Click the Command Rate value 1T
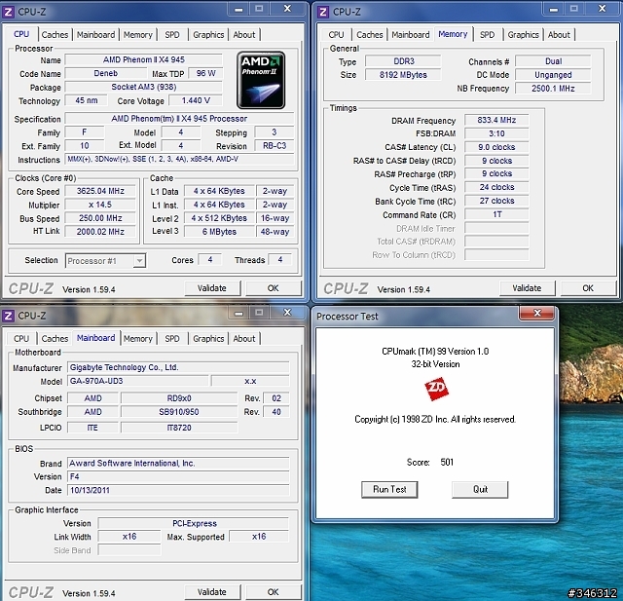The image size is (623, 601). pos(496,214)
